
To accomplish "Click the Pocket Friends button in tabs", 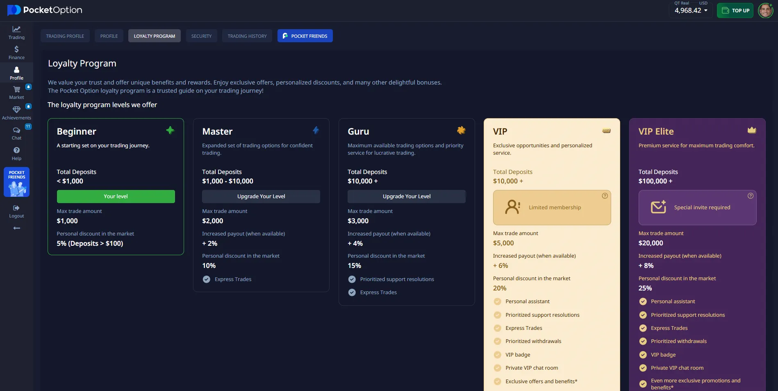I will click(x=305, y=36).
